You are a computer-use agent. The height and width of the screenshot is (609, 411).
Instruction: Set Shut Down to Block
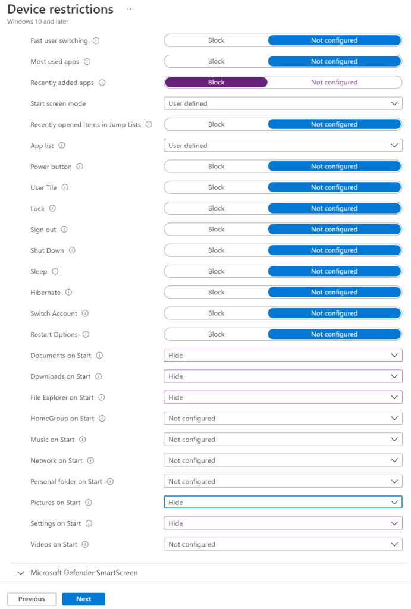(x=216, y=250)
